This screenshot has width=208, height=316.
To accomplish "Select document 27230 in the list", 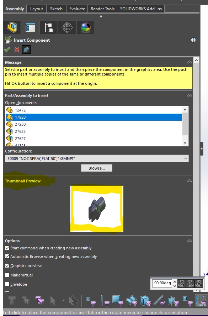I will (x=94, y=124).
